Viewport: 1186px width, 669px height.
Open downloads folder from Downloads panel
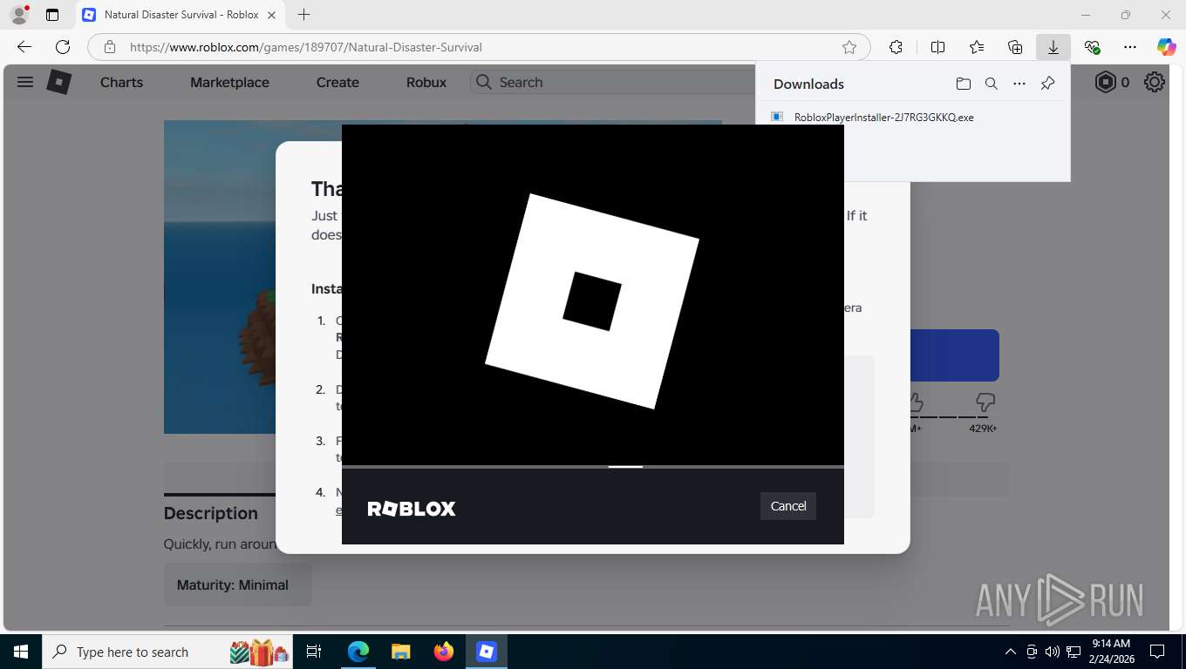(x=963, y=84)
